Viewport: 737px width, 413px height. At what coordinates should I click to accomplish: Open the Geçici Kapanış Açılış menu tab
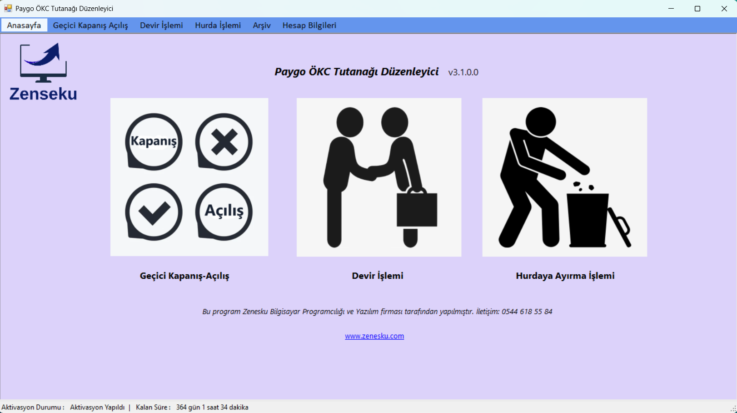[x=90, y=25]
